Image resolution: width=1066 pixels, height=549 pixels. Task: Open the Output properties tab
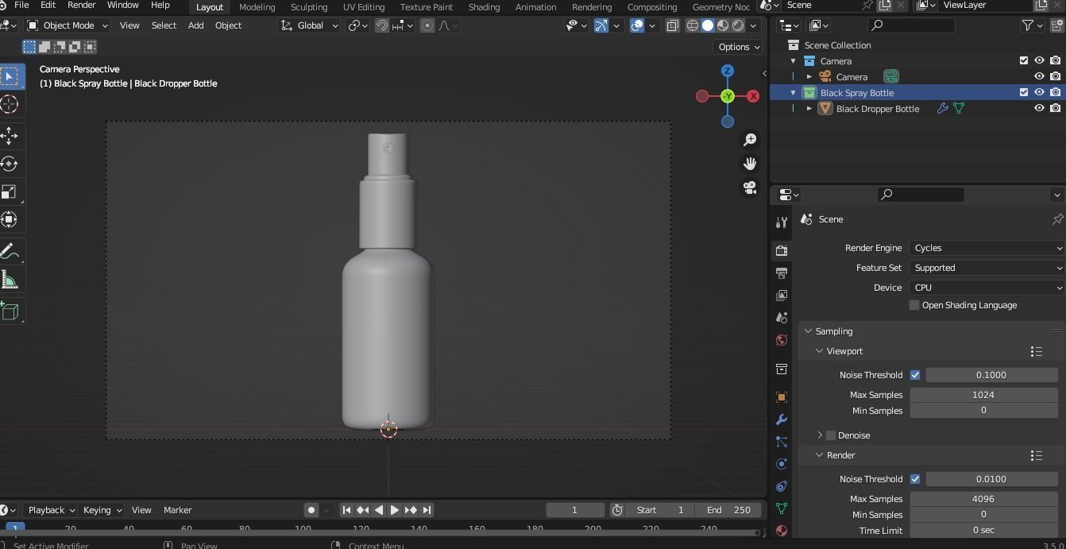[x=782, y=273]
